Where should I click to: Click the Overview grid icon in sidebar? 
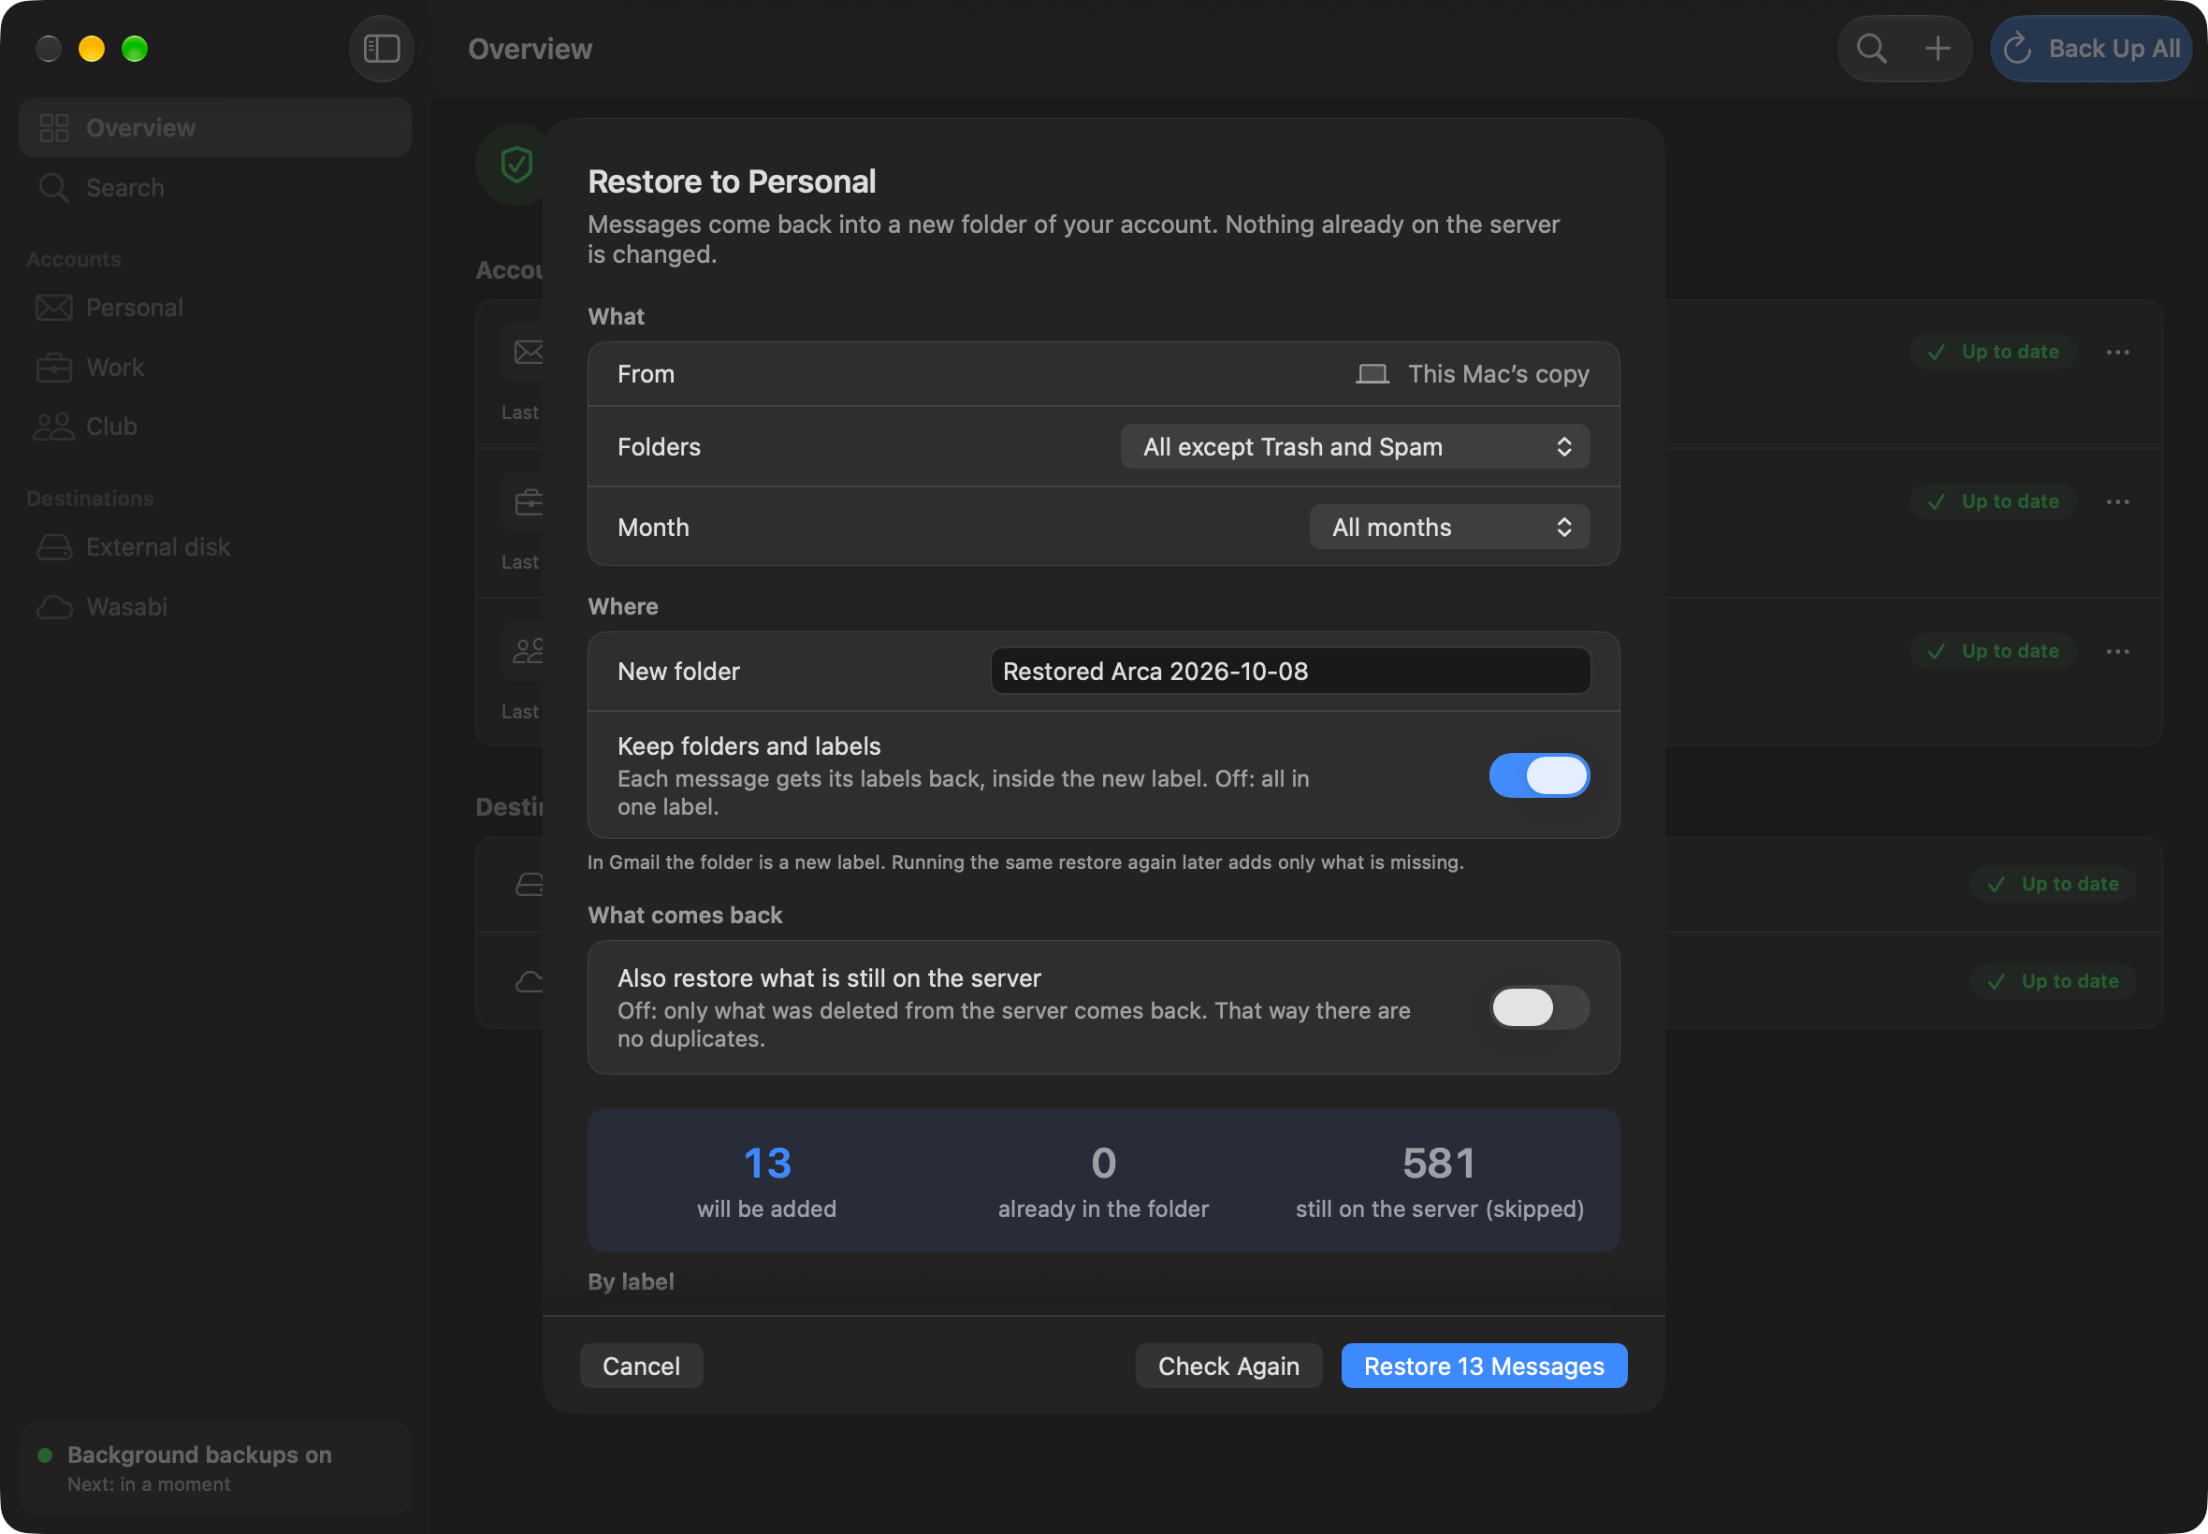point(54,128)
